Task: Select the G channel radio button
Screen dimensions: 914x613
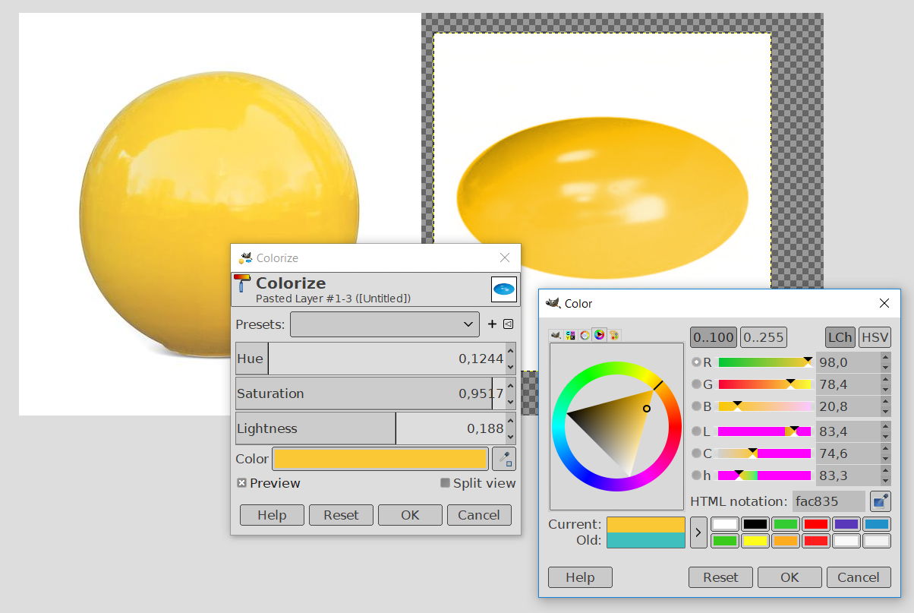Action: (696, 384)
